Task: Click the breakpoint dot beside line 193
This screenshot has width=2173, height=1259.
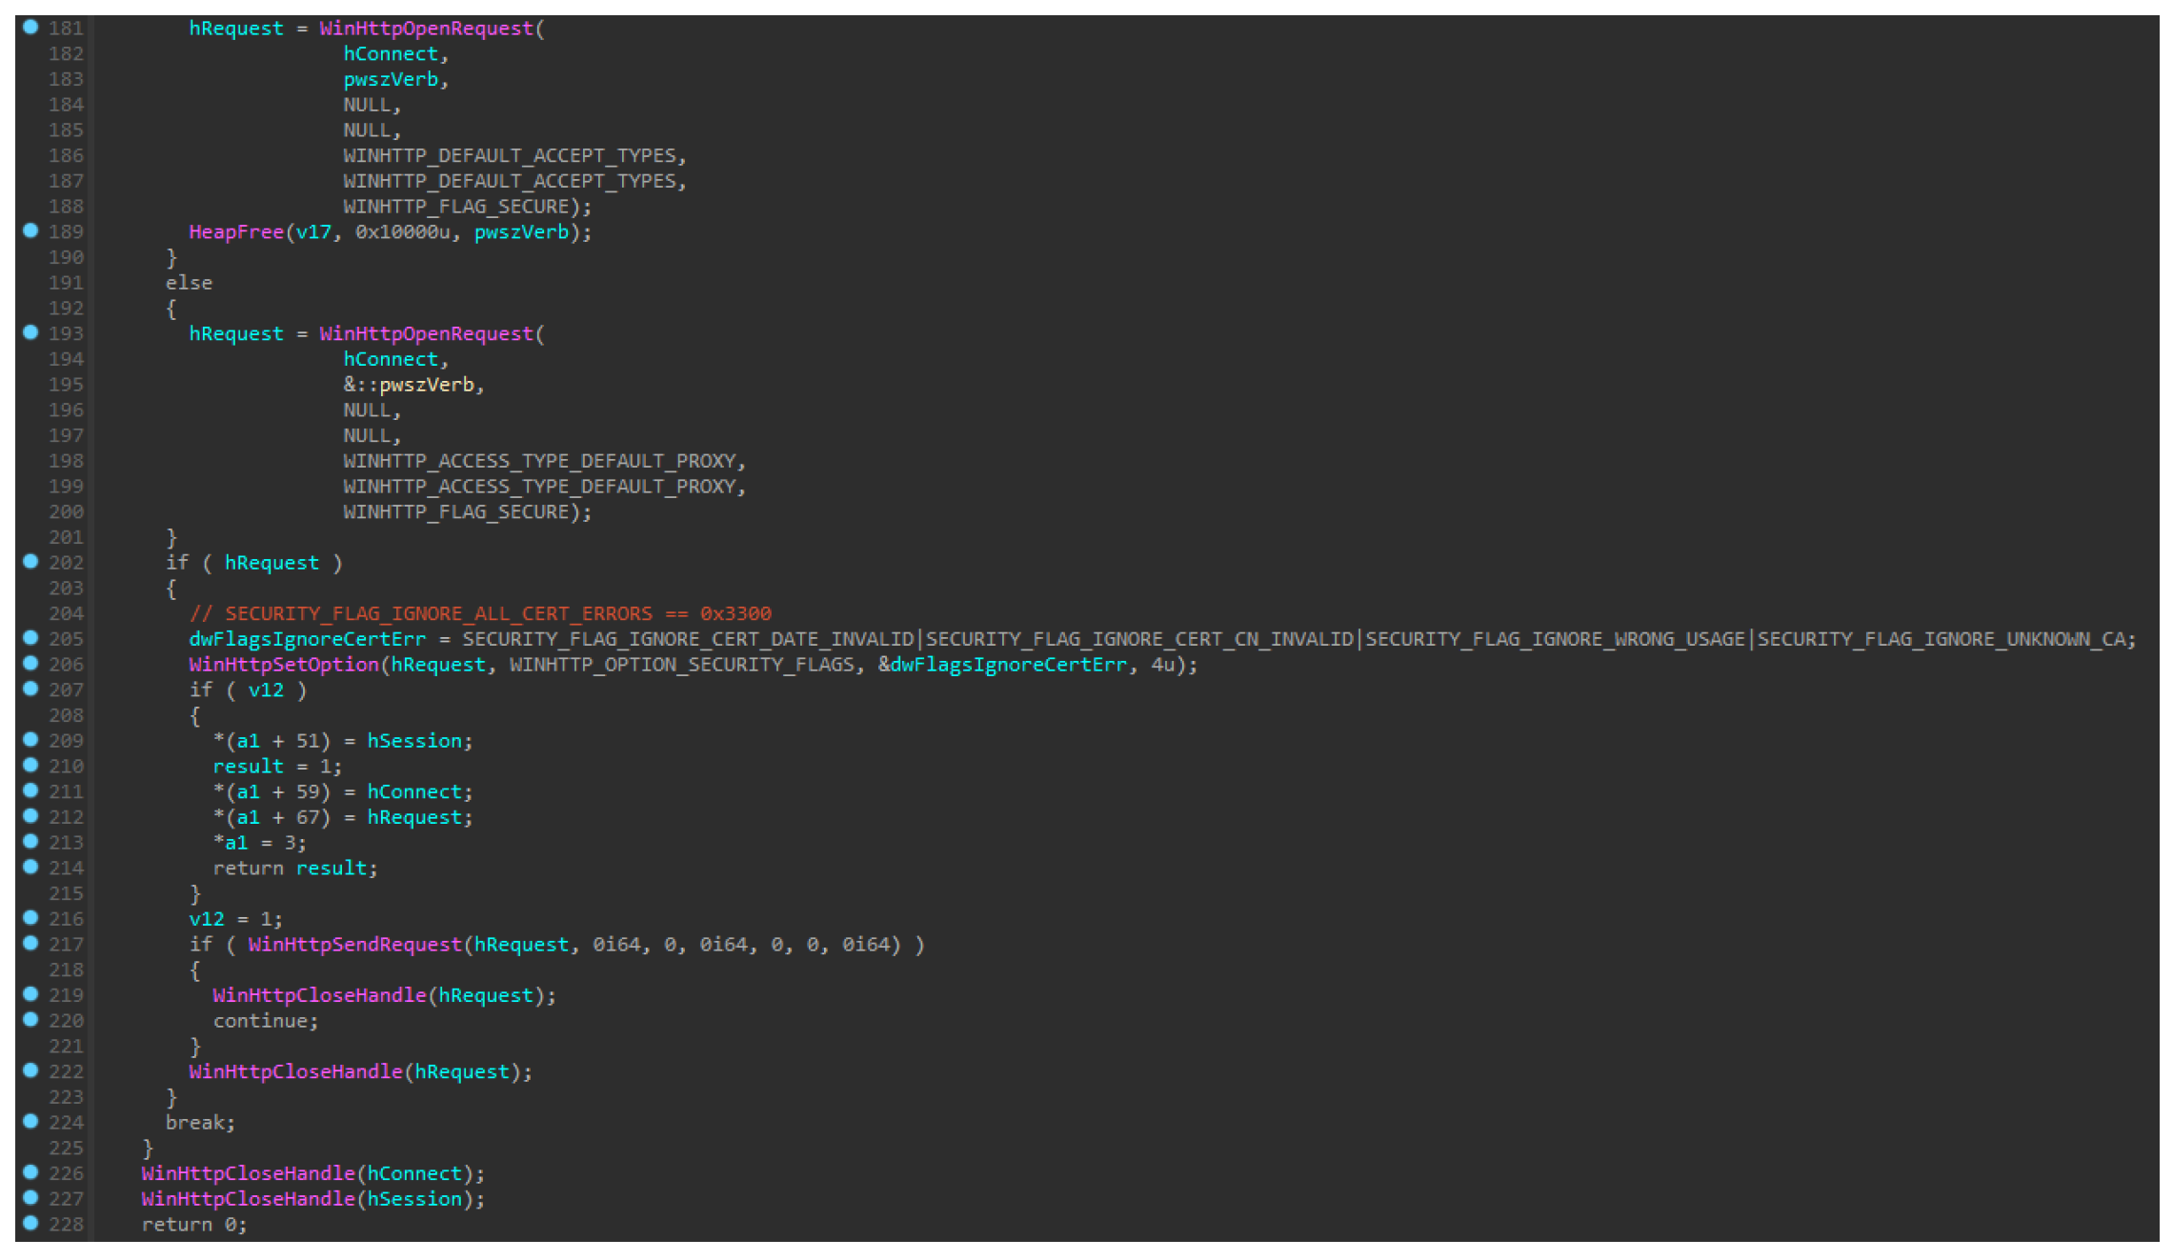Action: [x=30, y=332]
